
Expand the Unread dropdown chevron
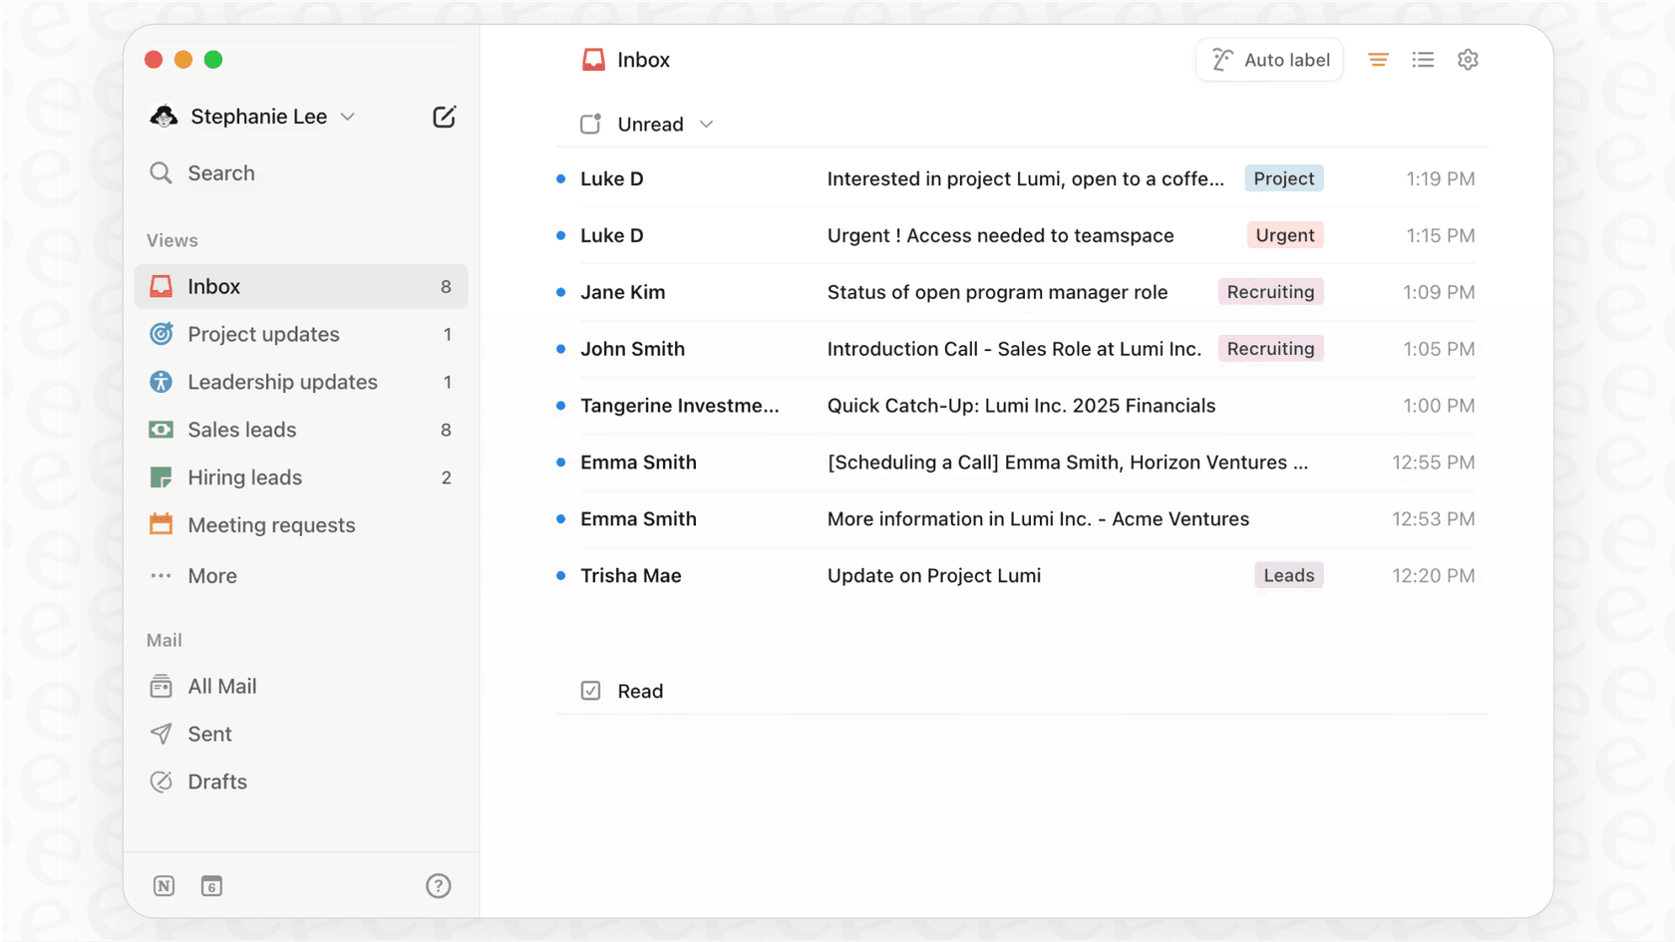tap(707, 124)
